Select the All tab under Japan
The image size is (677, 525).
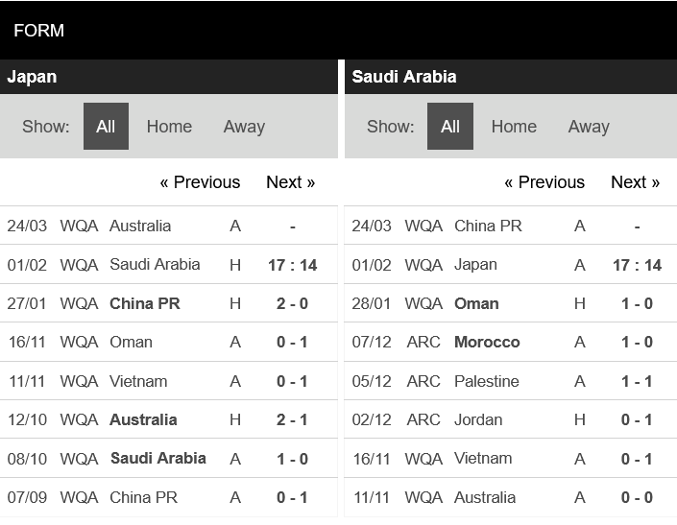click(106, 127)
